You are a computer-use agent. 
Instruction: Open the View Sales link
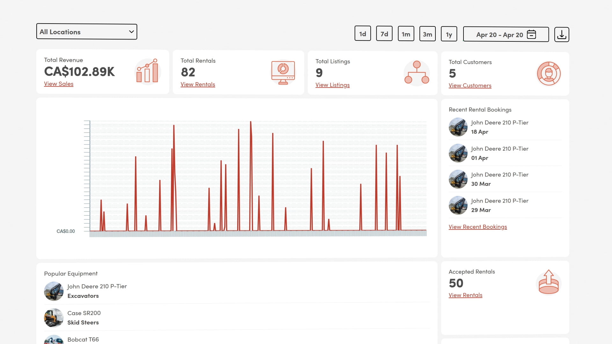click(x=59, y=84)
